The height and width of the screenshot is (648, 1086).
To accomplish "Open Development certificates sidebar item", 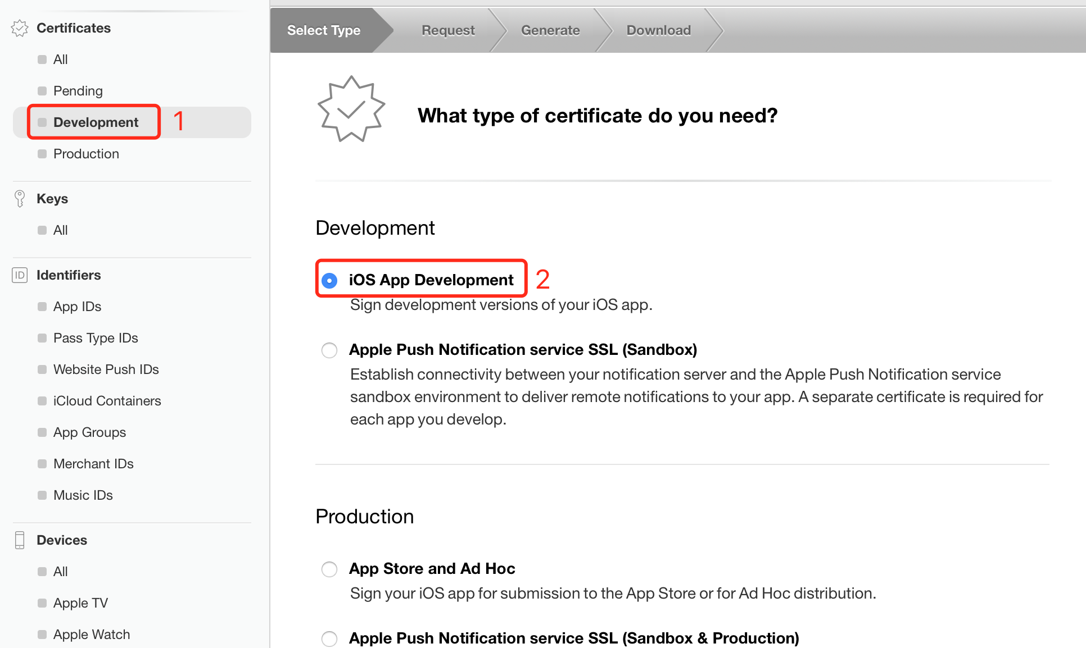I will (96, 122).
